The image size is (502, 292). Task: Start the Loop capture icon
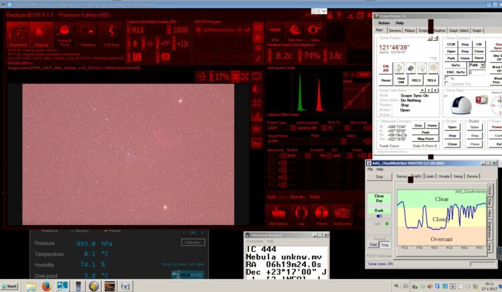tap(301, 215)
